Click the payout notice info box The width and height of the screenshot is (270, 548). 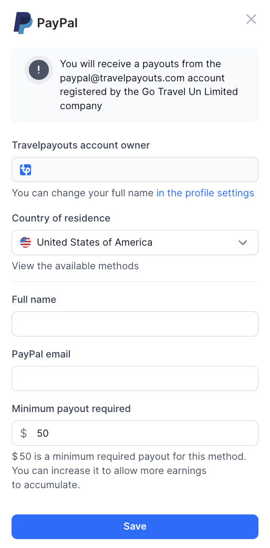135,85
